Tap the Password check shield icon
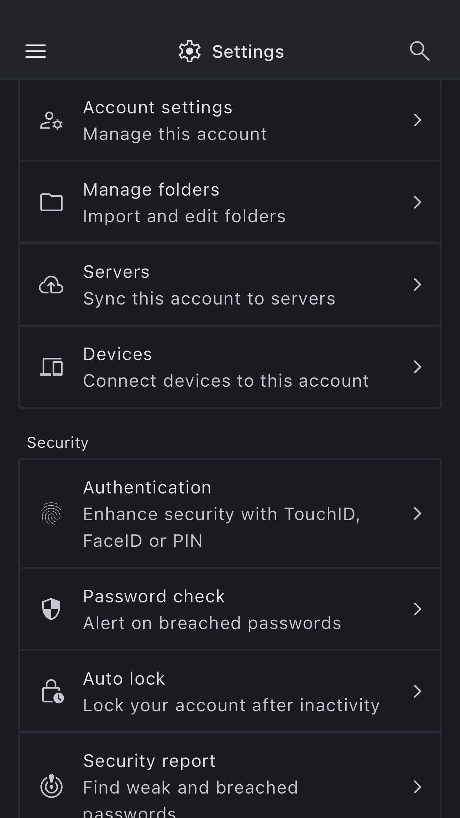Image resolution: width=460 pixels, height=818 pixels. pyautogui.click(x=51, y=609)
